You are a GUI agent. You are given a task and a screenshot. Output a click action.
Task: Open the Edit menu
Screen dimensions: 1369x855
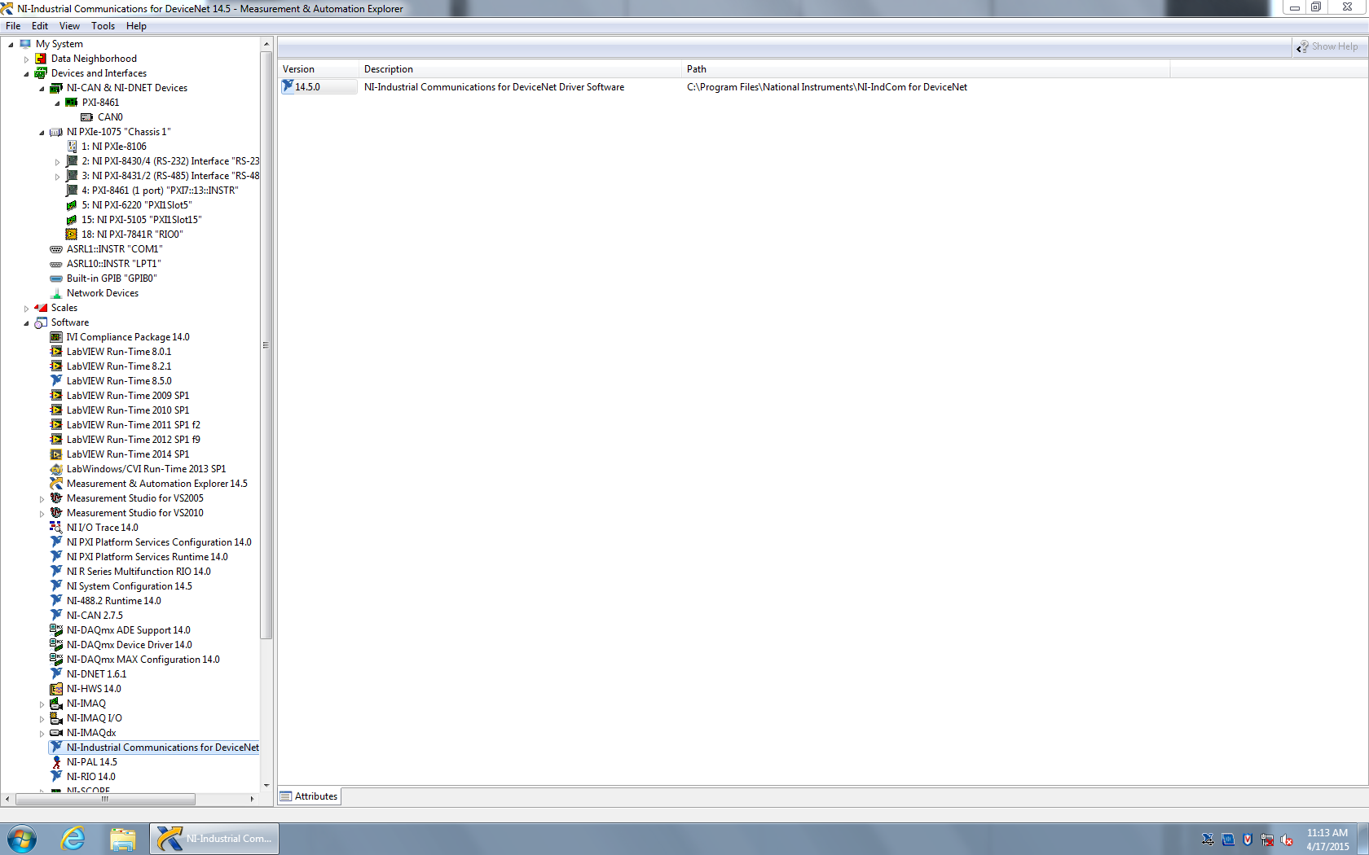tap(39, 26)
